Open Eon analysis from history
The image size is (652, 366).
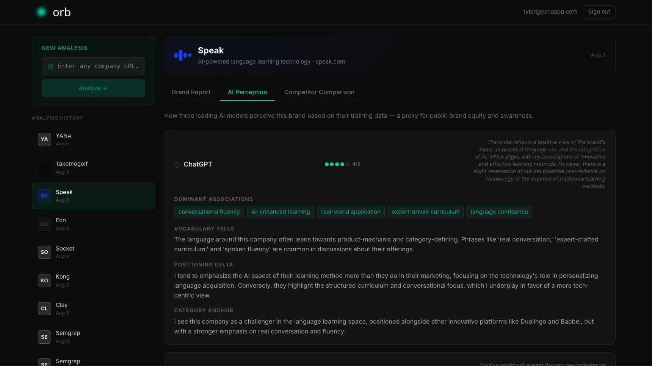click(x=93, y=224)
